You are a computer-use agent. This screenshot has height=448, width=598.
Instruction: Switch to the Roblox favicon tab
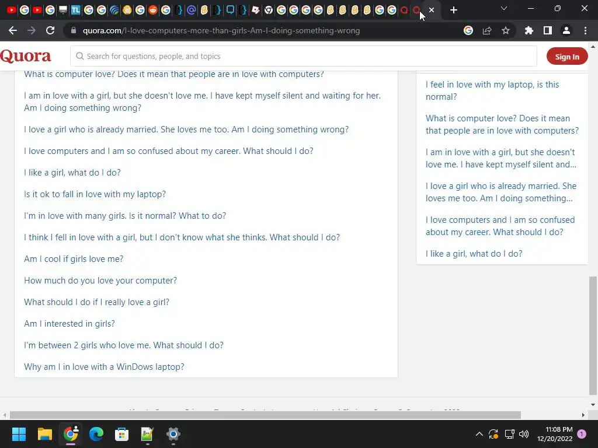[x=256, y=10]
